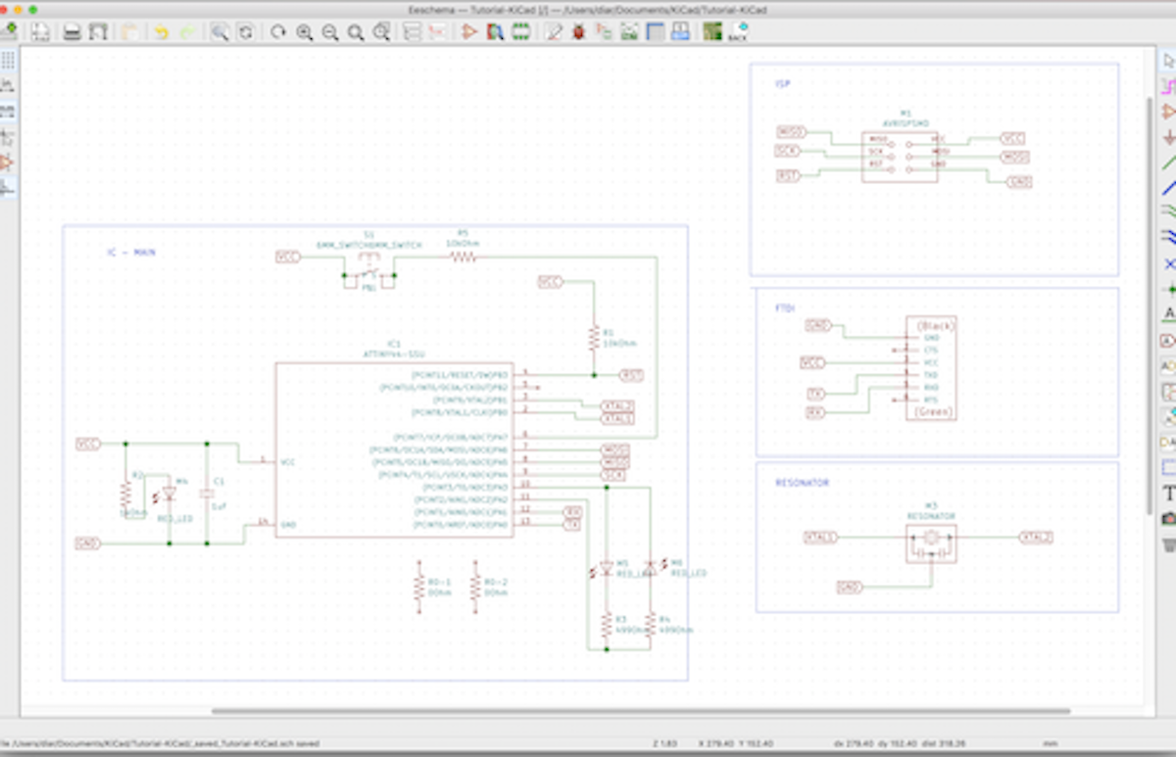The width and height of the screenshot is (1176, 757).
Task: Pick the Place Power Port tool
Action: point(1168,137)
